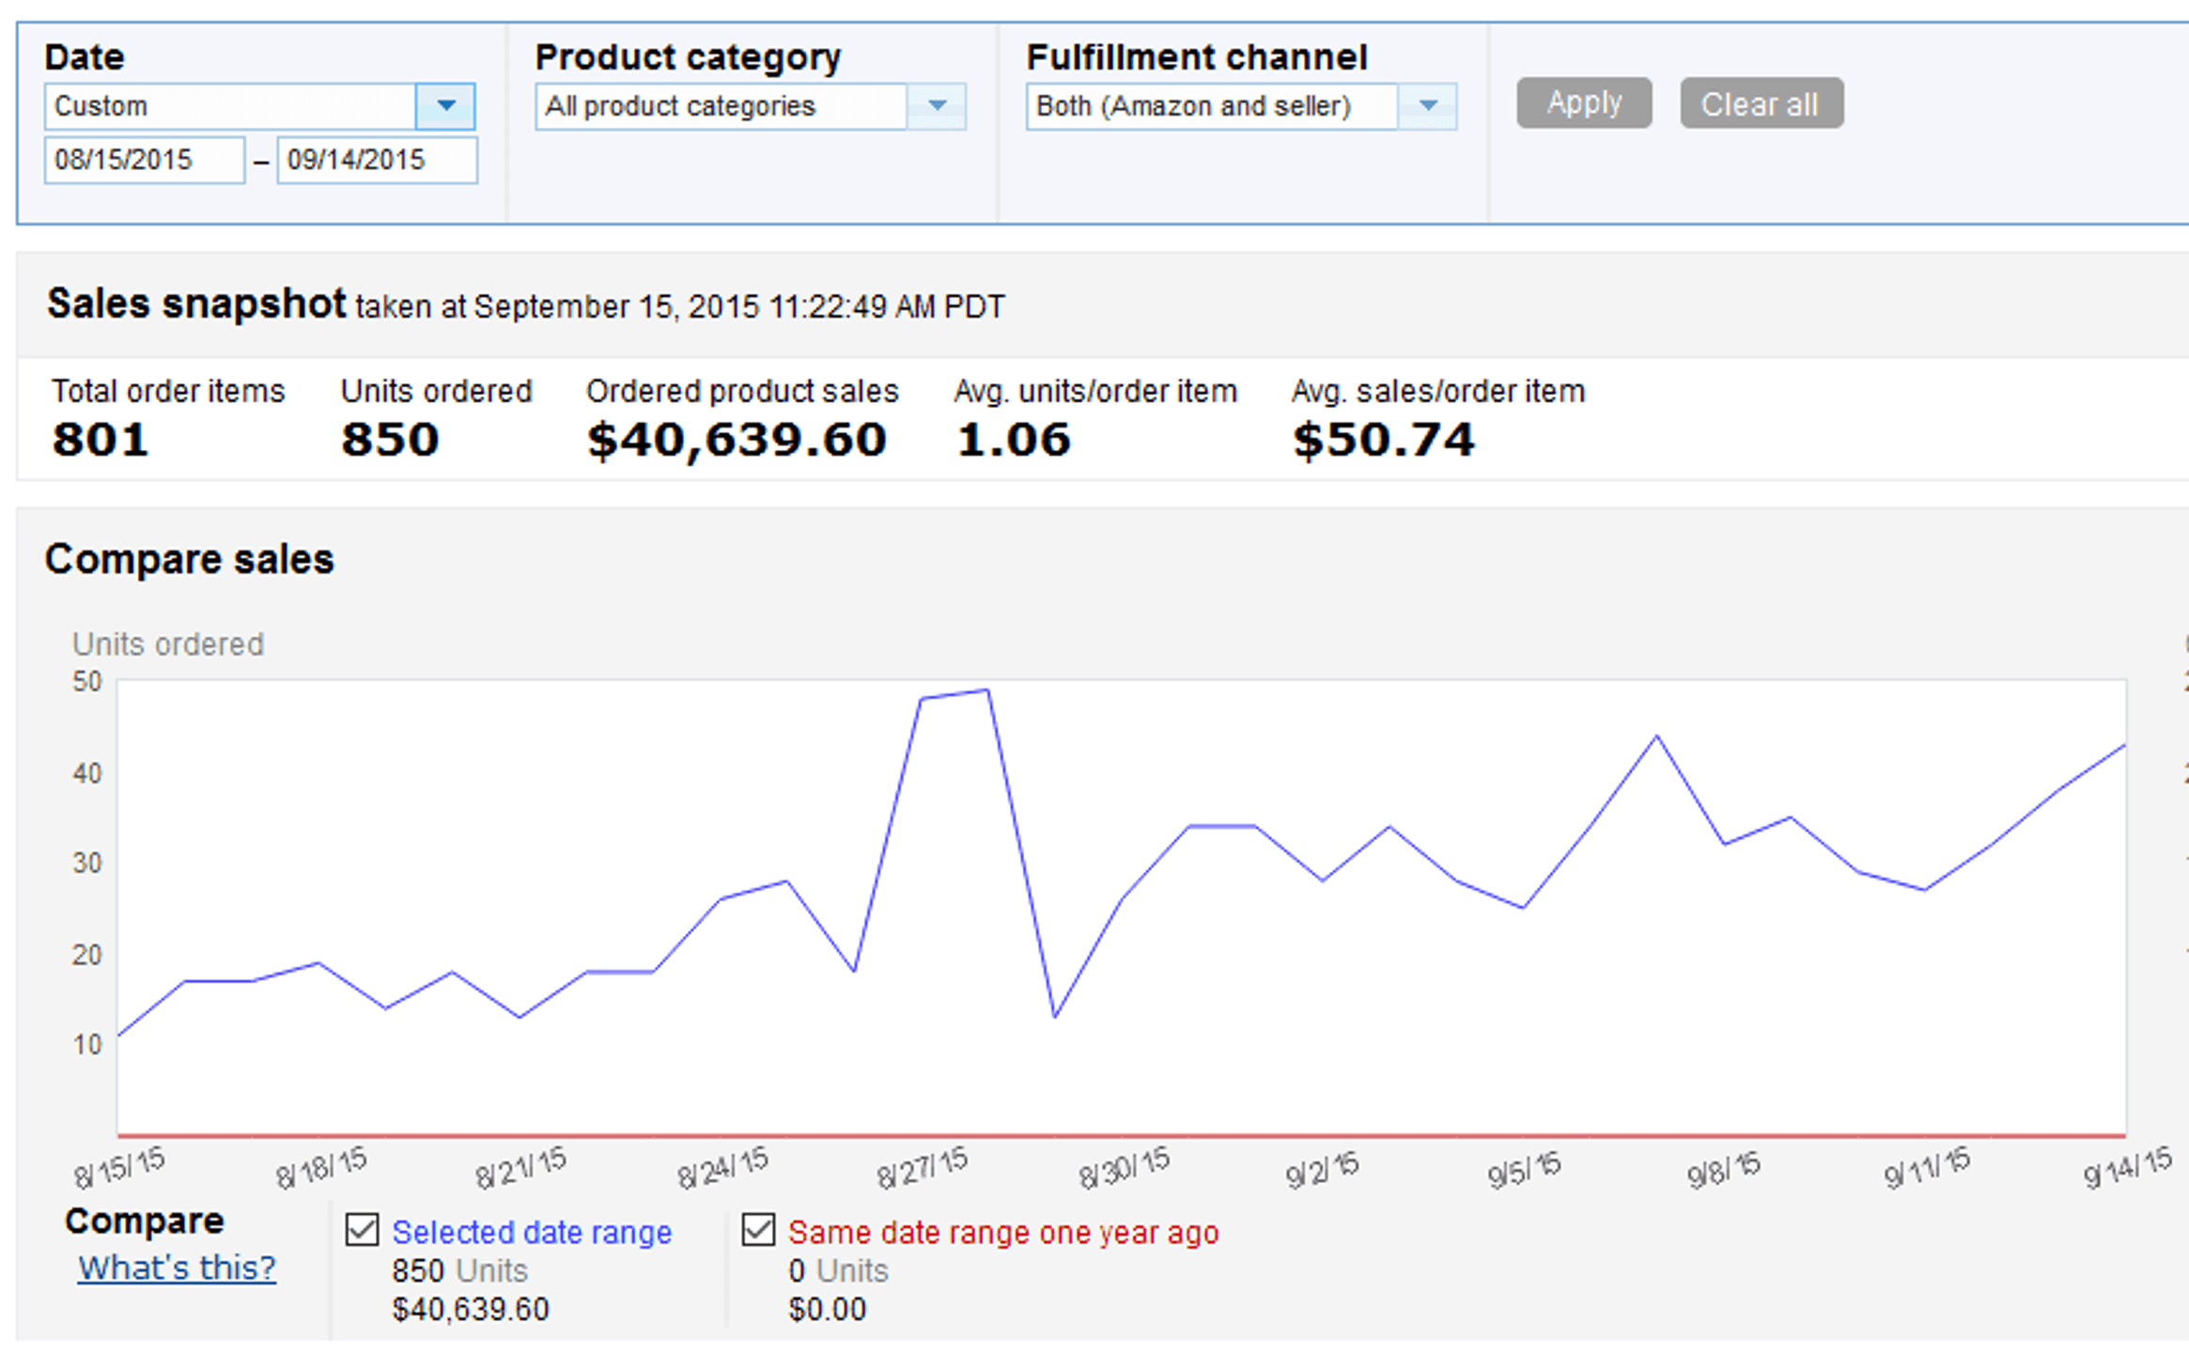Uncheck Same date range one year ago
This screenshot has height=1353, width=2189.
[x=759, y=1230]
